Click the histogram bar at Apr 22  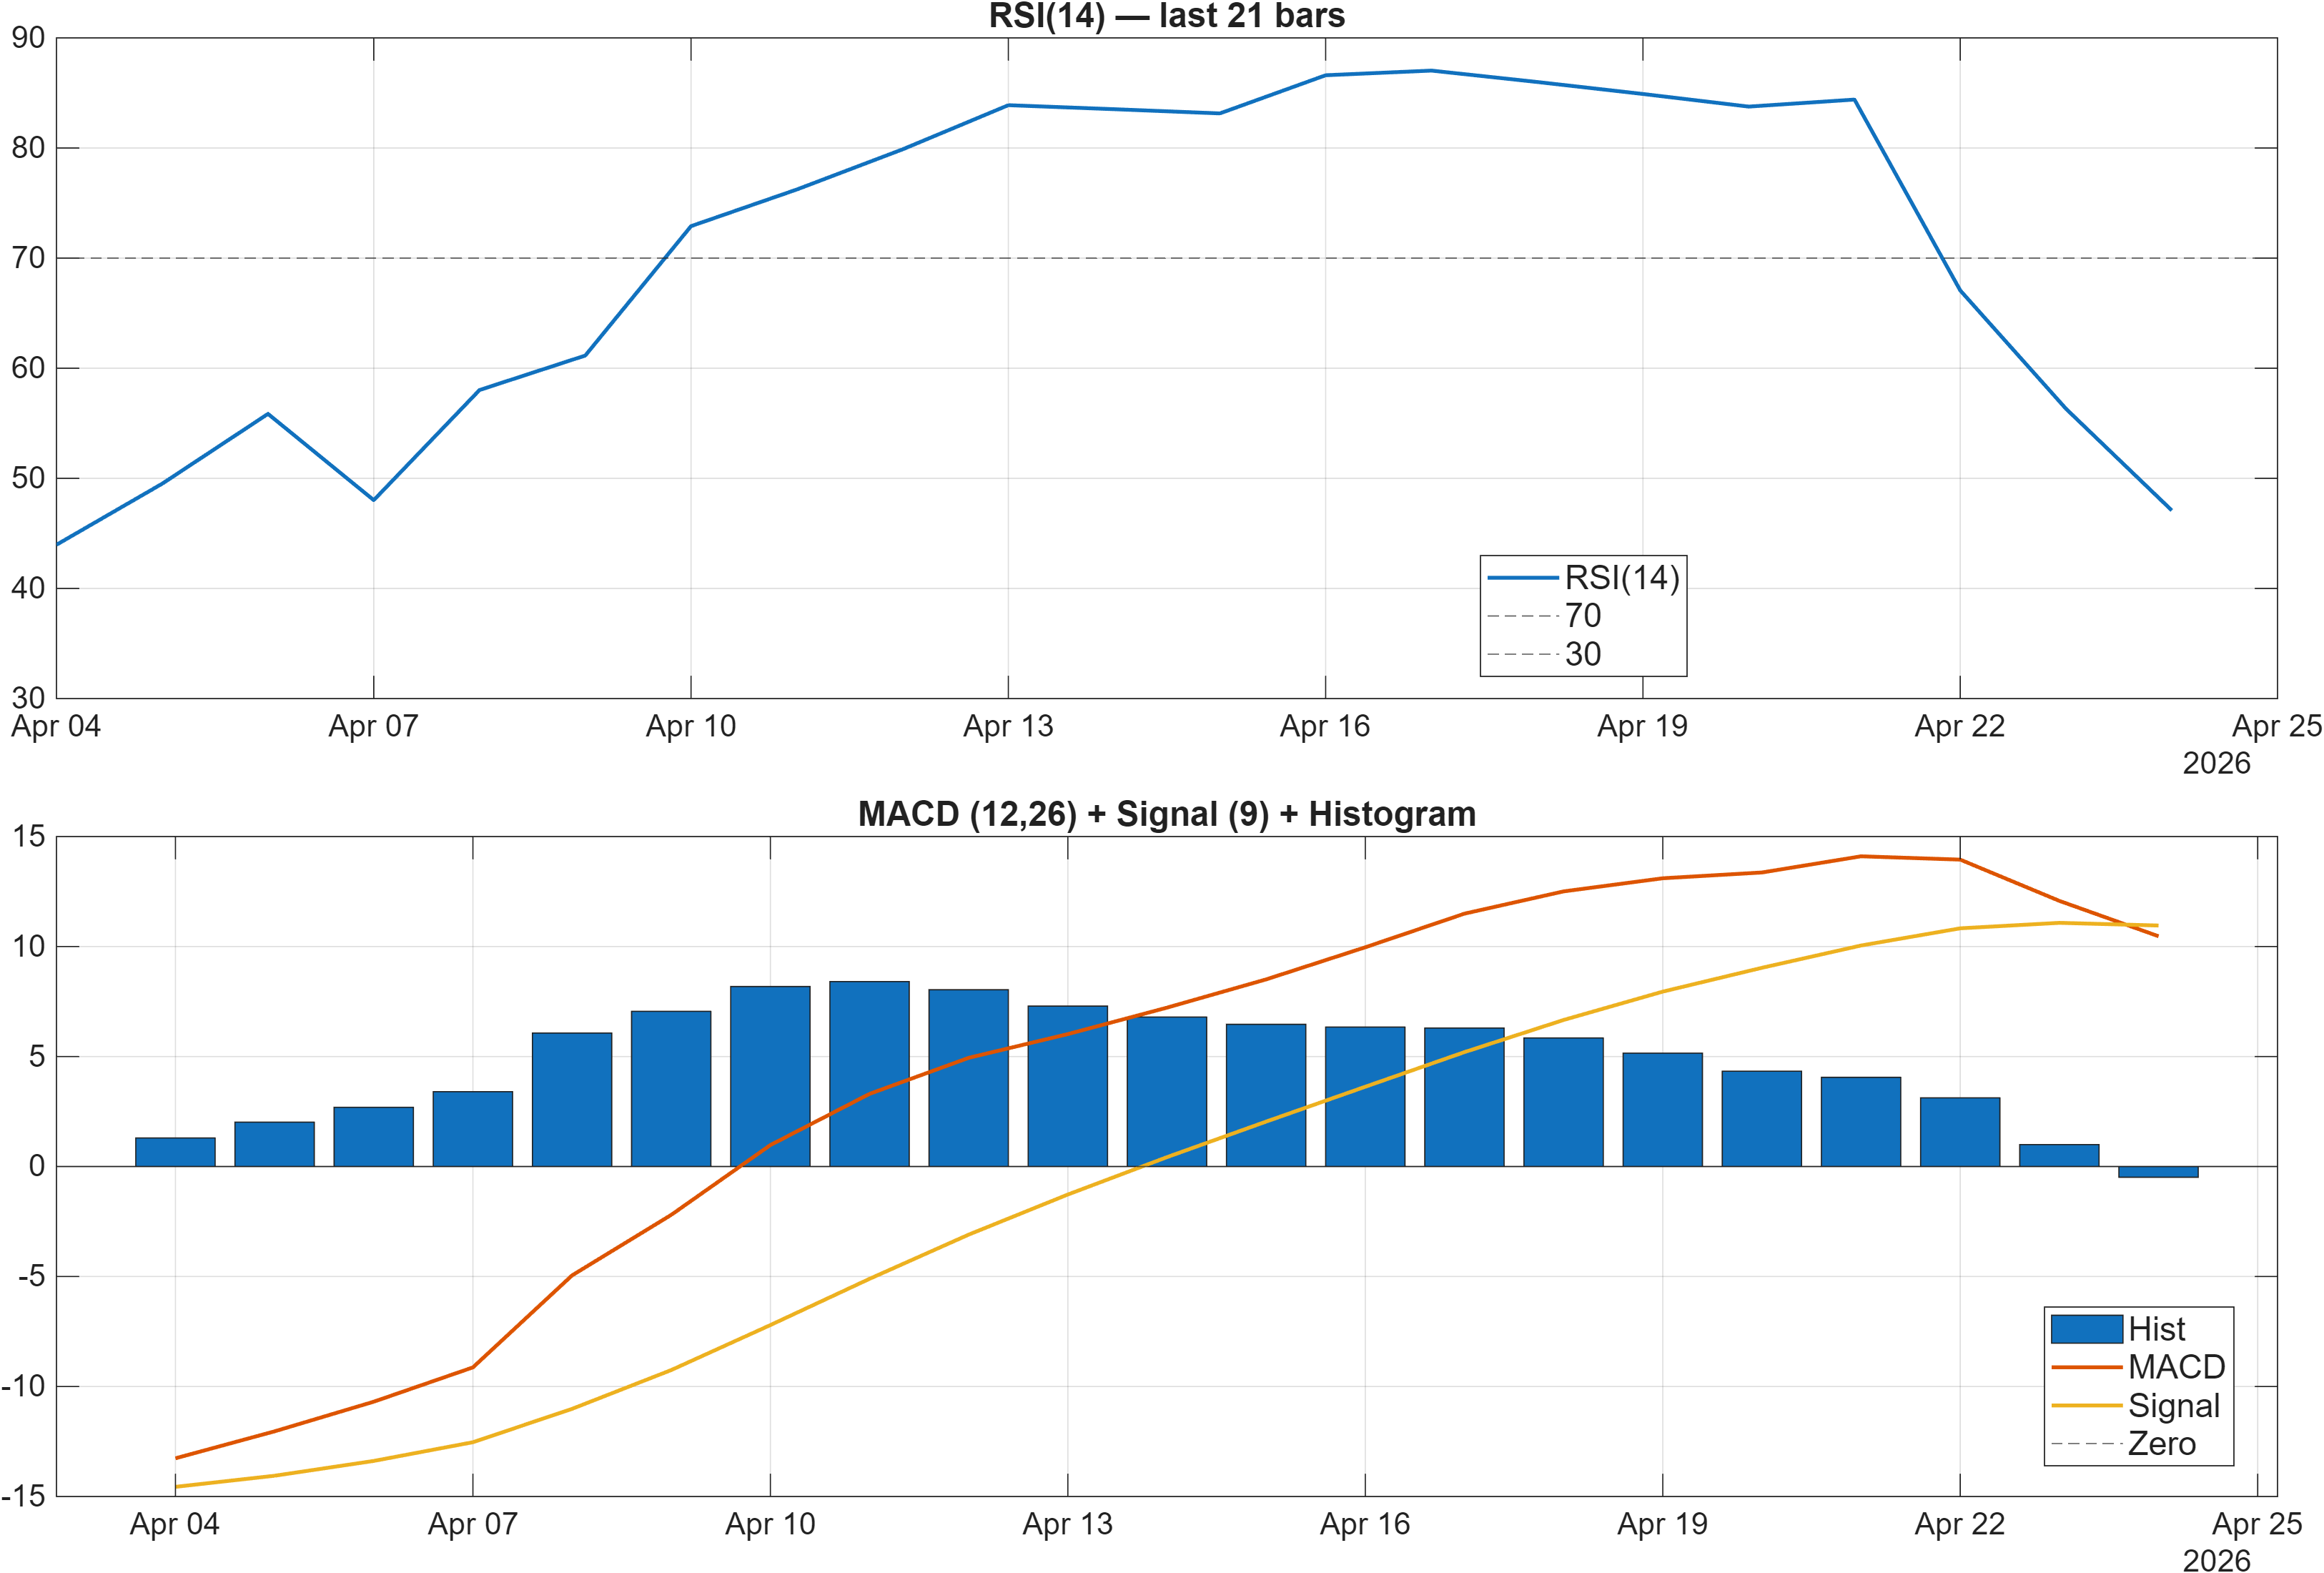[1960, 1132]
